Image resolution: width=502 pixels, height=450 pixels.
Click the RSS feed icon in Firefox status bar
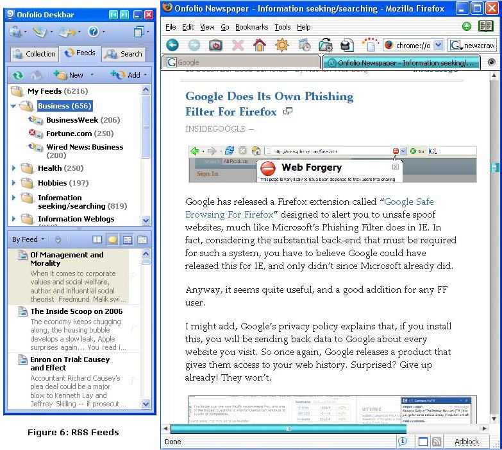tap(437, 442)
